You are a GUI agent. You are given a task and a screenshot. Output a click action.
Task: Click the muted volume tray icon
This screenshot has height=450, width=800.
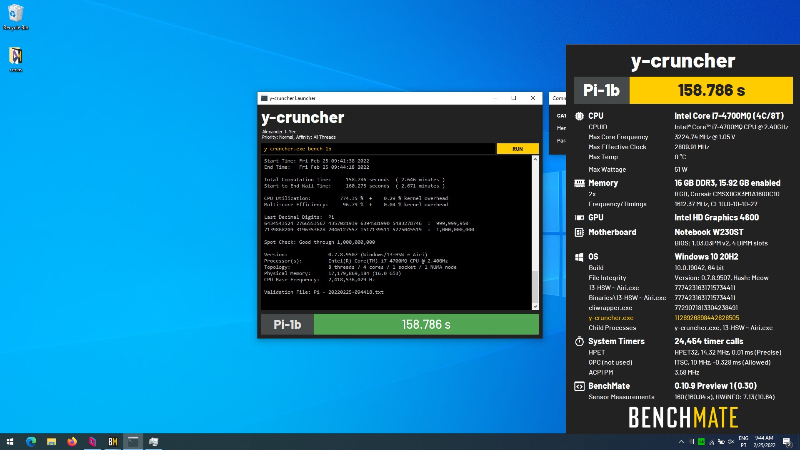click(x=731, y=442)
